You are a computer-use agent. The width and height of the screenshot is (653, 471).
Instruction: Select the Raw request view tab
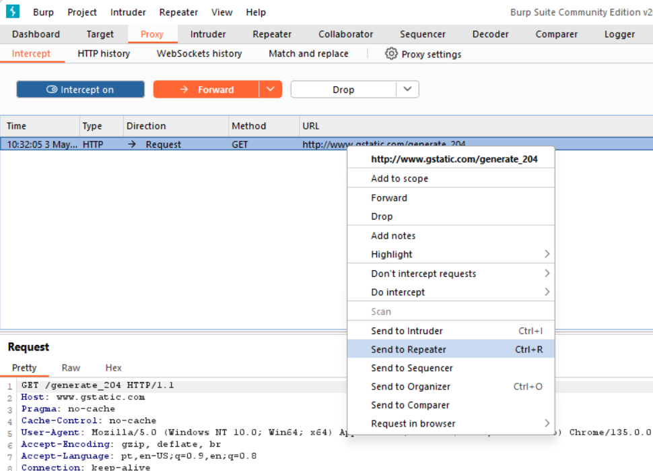pyautogui.click(x=71, y=368)
